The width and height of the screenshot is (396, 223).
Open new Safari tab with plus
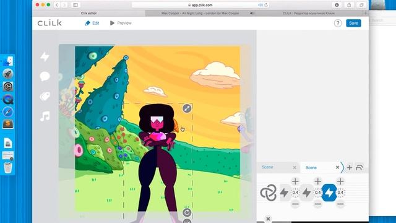pos(366,13)
